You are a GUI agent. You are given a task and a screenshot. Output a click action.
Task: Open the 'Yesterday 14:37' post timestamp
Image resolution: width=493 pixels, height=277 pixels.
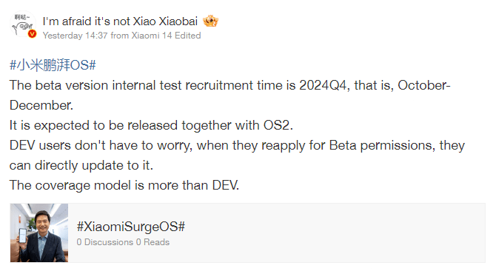point(76,36)
